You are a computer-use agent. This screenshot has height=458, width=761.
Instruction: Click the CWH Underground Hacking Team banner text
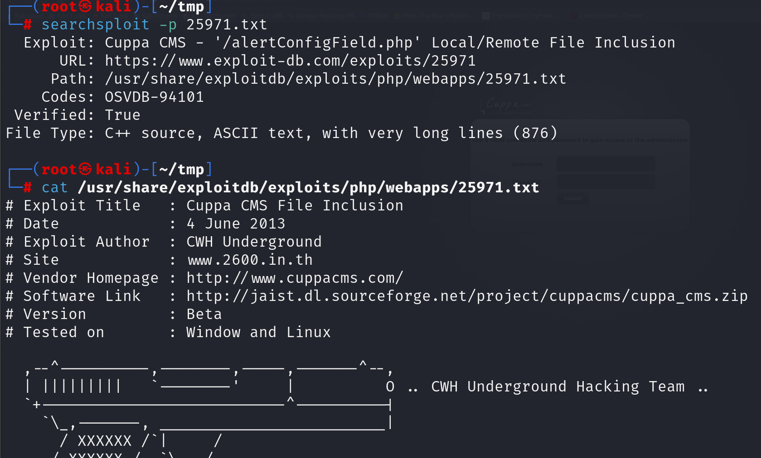coord(557,386)
